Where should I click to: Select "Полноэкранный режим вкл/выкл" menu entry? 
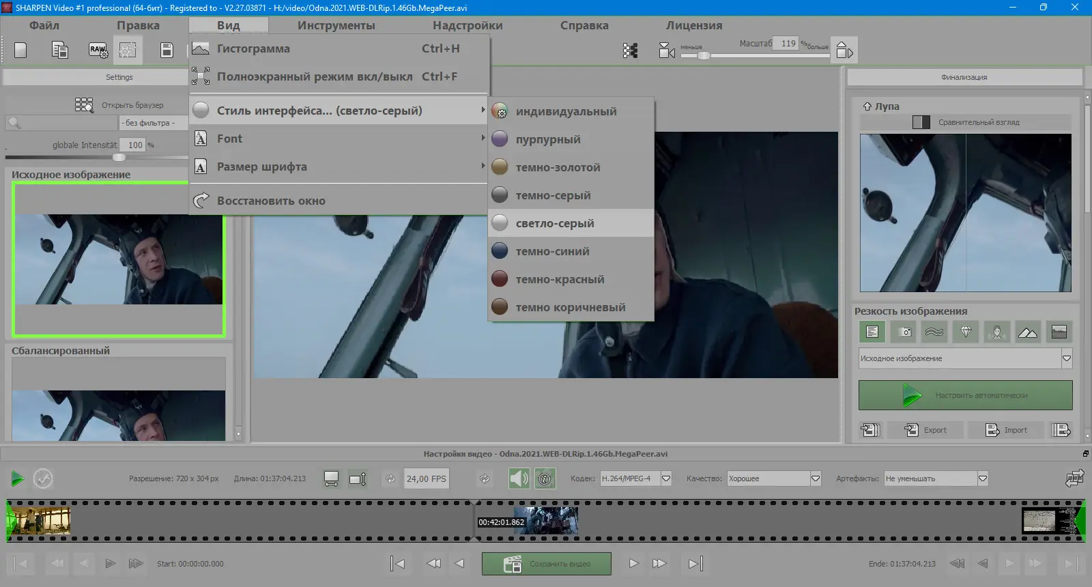339,76
